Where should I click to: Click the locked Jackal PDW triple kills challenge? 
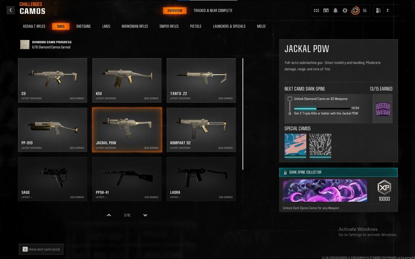[x=326, y=113]
